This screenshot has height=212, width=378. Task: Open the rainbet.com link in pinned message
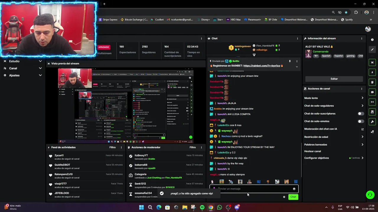point(262,66)
